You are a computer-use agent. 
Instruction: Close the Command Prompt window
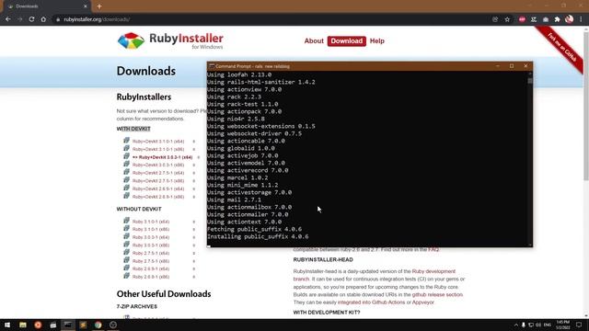(x=525, y=66)
